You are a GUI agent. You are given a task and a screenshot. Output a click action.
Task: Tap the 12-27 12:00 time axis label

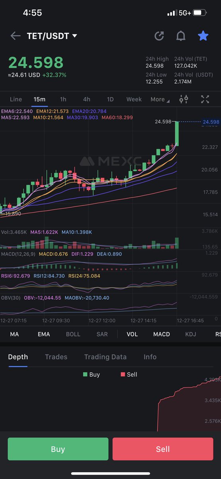(x=102, y=321)
